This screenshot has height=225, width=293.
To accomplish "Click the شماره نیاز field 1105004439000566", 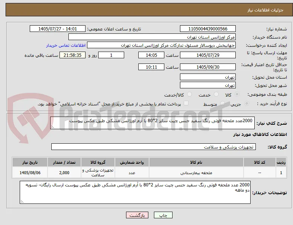I will click(207, 29).
